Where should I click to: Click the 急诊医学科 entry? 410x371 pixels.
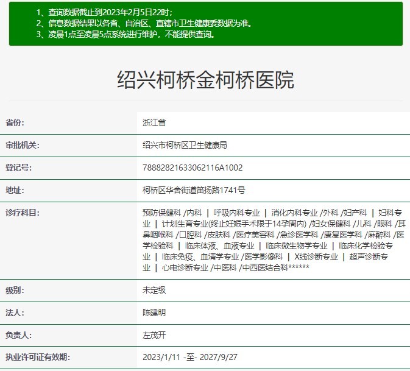(x=299, y=235)
